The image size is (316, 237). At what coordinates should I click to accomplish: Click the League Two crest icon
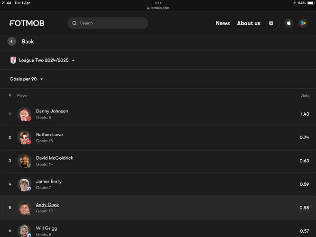click(x=13, y=60)
